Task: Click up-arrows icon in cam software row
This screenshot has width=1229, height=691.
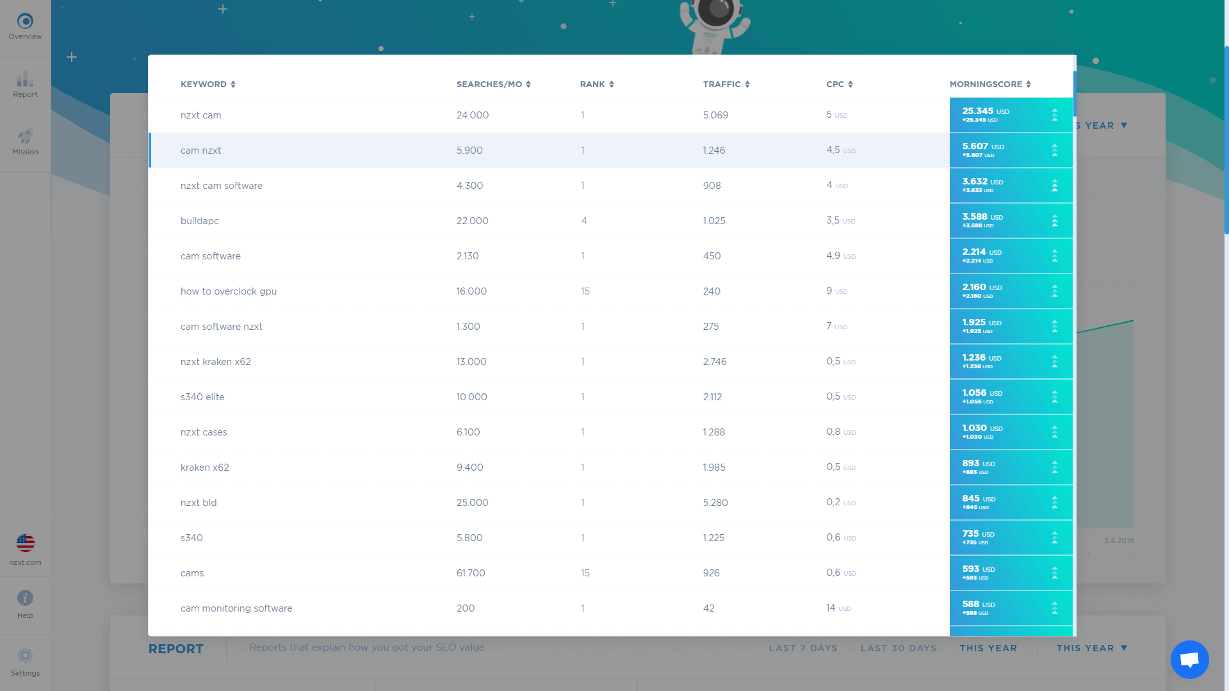Action: click(x=1055, y=256)
